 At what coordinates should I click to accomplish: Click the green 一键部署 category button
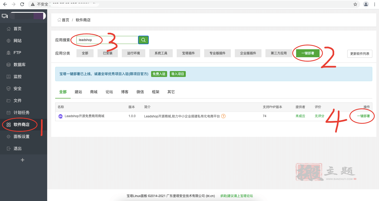[308, 53]
